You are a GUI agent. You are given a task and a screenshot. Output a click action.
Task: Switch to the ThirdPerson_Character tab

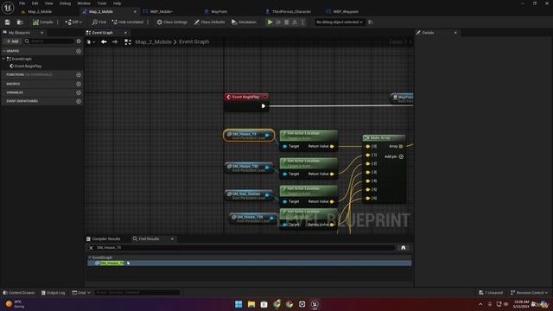[x=291, y=11]
